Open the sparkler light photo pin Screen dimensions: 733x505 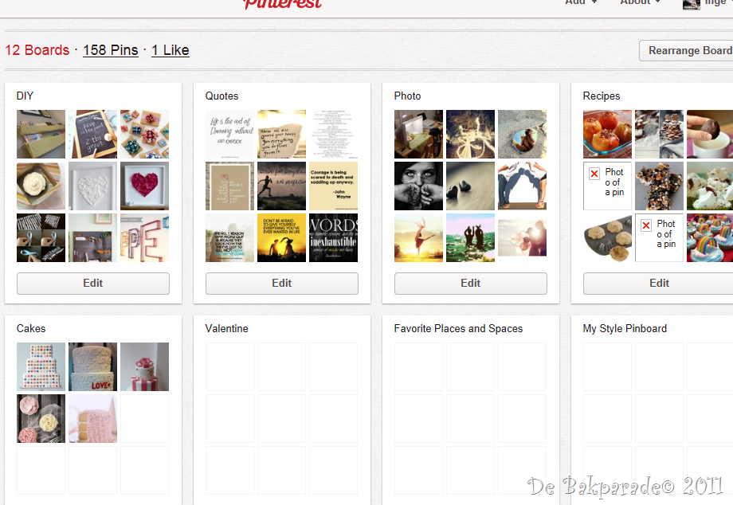471,134
